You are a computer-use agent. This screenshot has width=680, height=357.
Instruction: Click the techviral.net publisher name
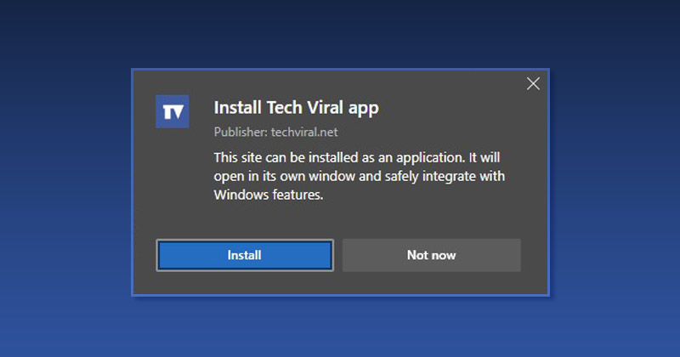(x=304, y=132)
